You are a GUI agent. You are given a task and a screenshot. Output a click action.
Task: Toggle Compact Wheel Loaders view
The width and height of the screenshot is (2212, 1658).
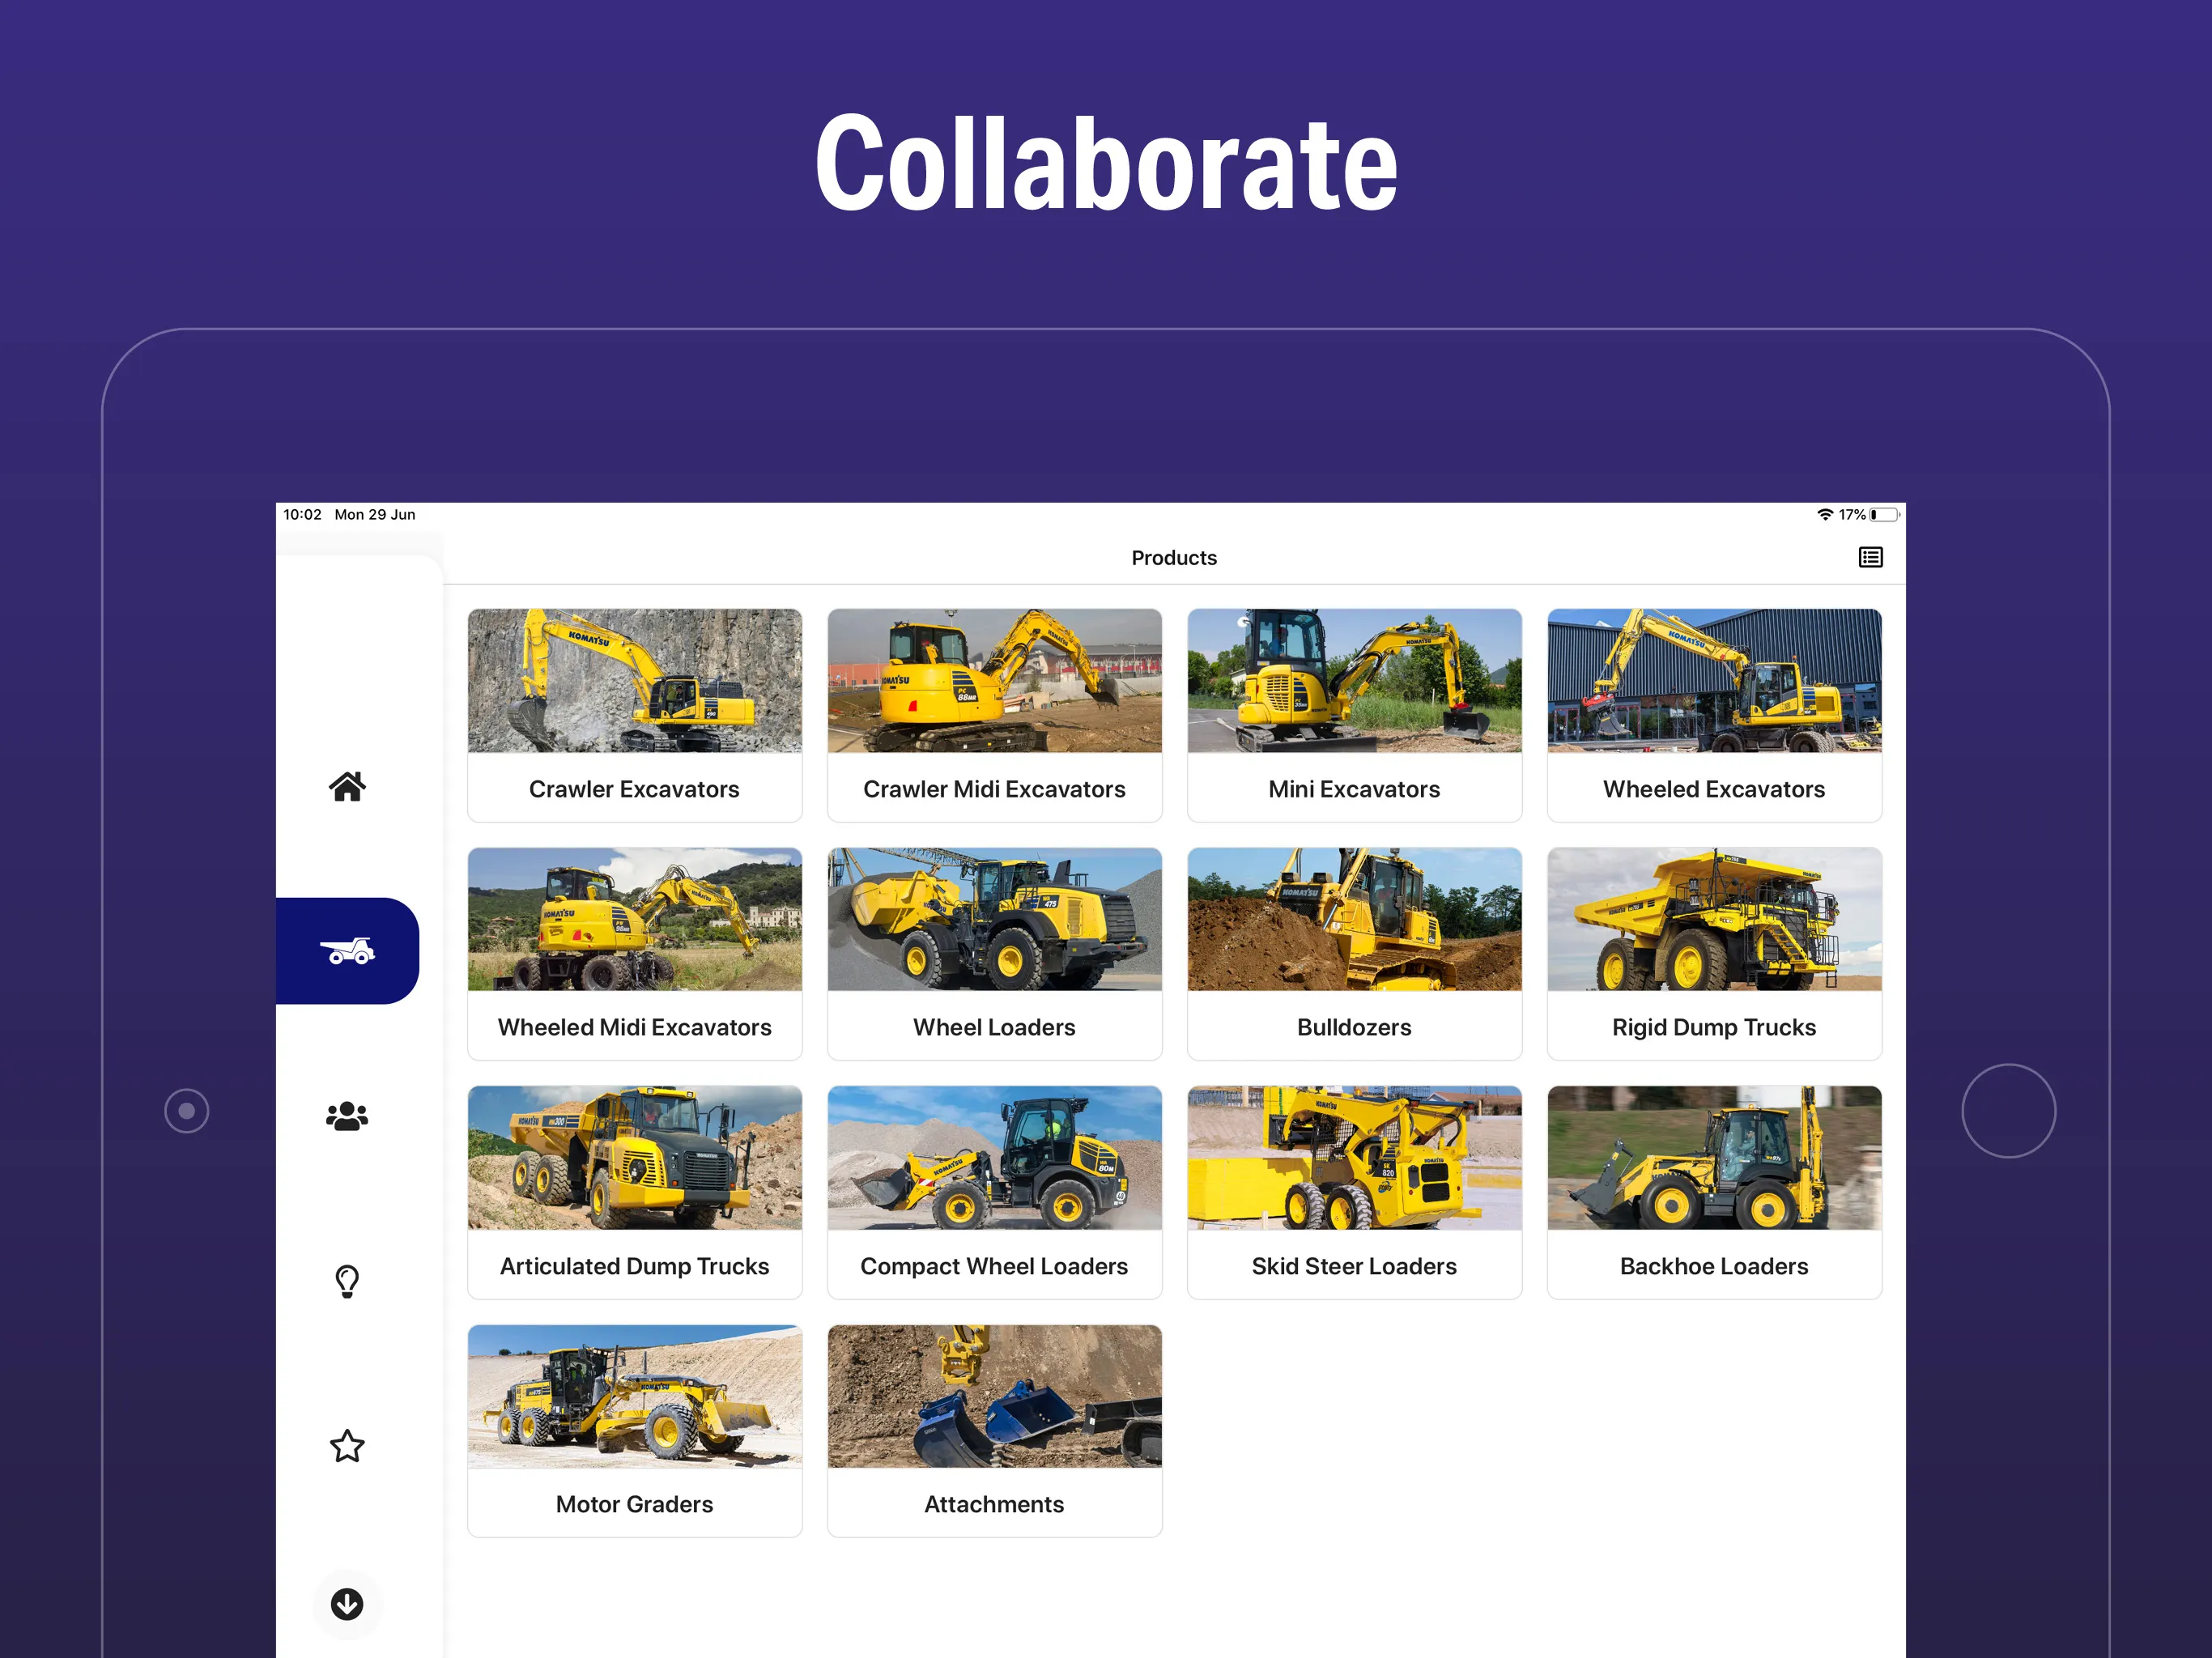coord(994,1191)
